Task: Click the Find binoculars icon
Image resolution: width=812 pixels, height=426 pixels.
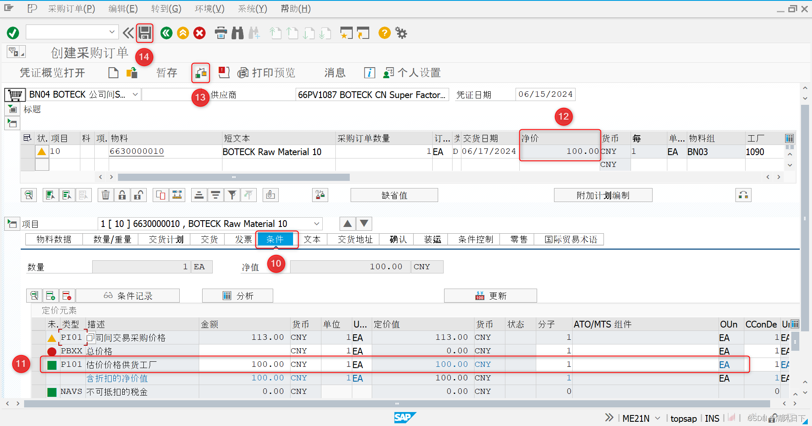Action: [238, 33]
